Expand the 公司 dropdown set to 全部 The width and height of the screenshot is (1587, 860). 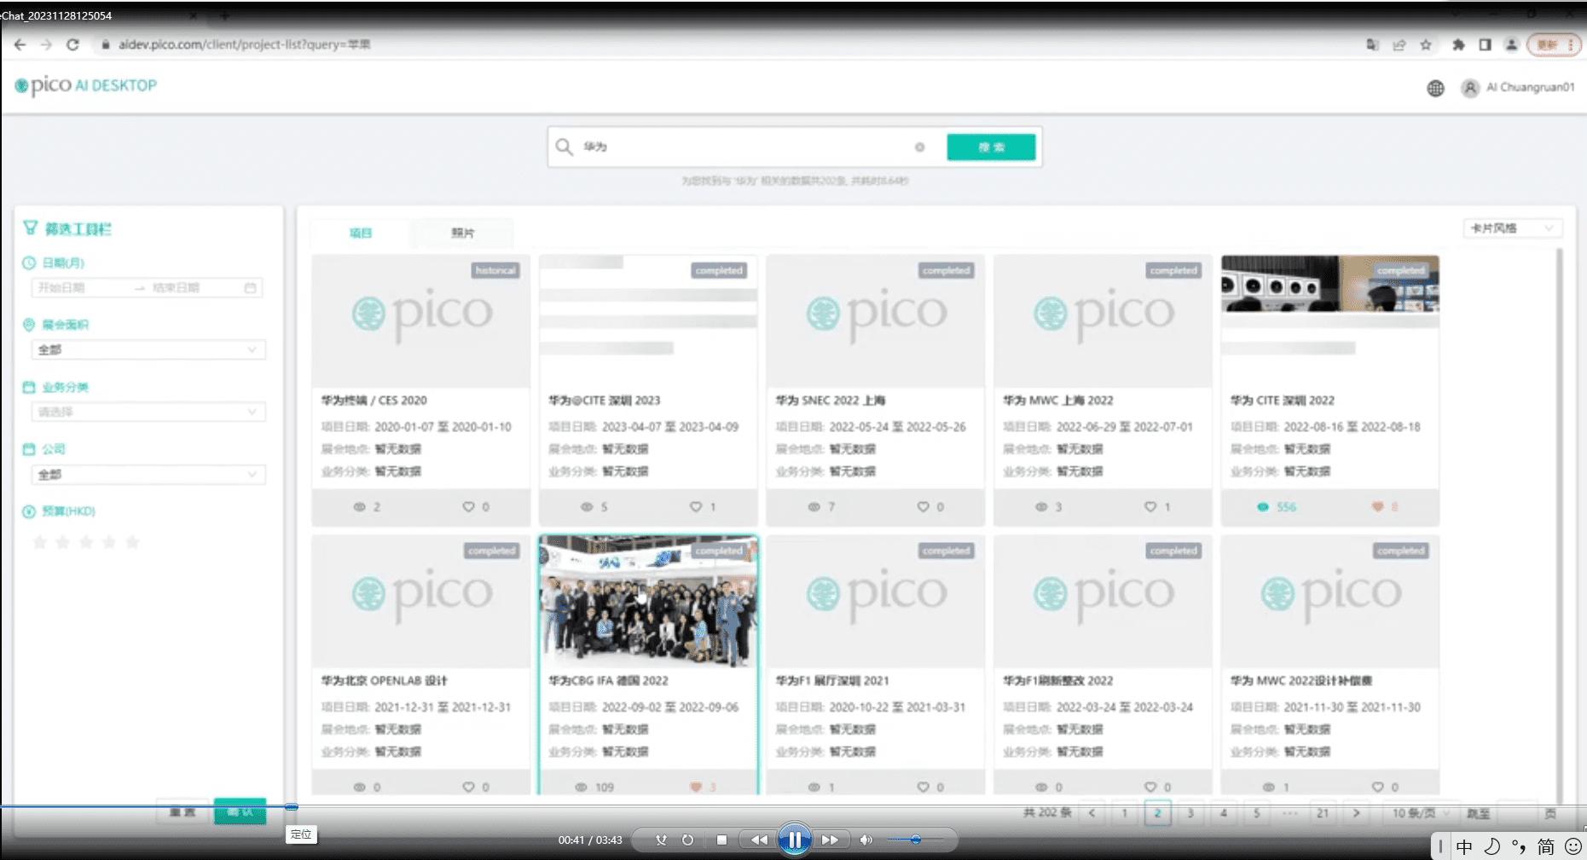coord(148,474)
